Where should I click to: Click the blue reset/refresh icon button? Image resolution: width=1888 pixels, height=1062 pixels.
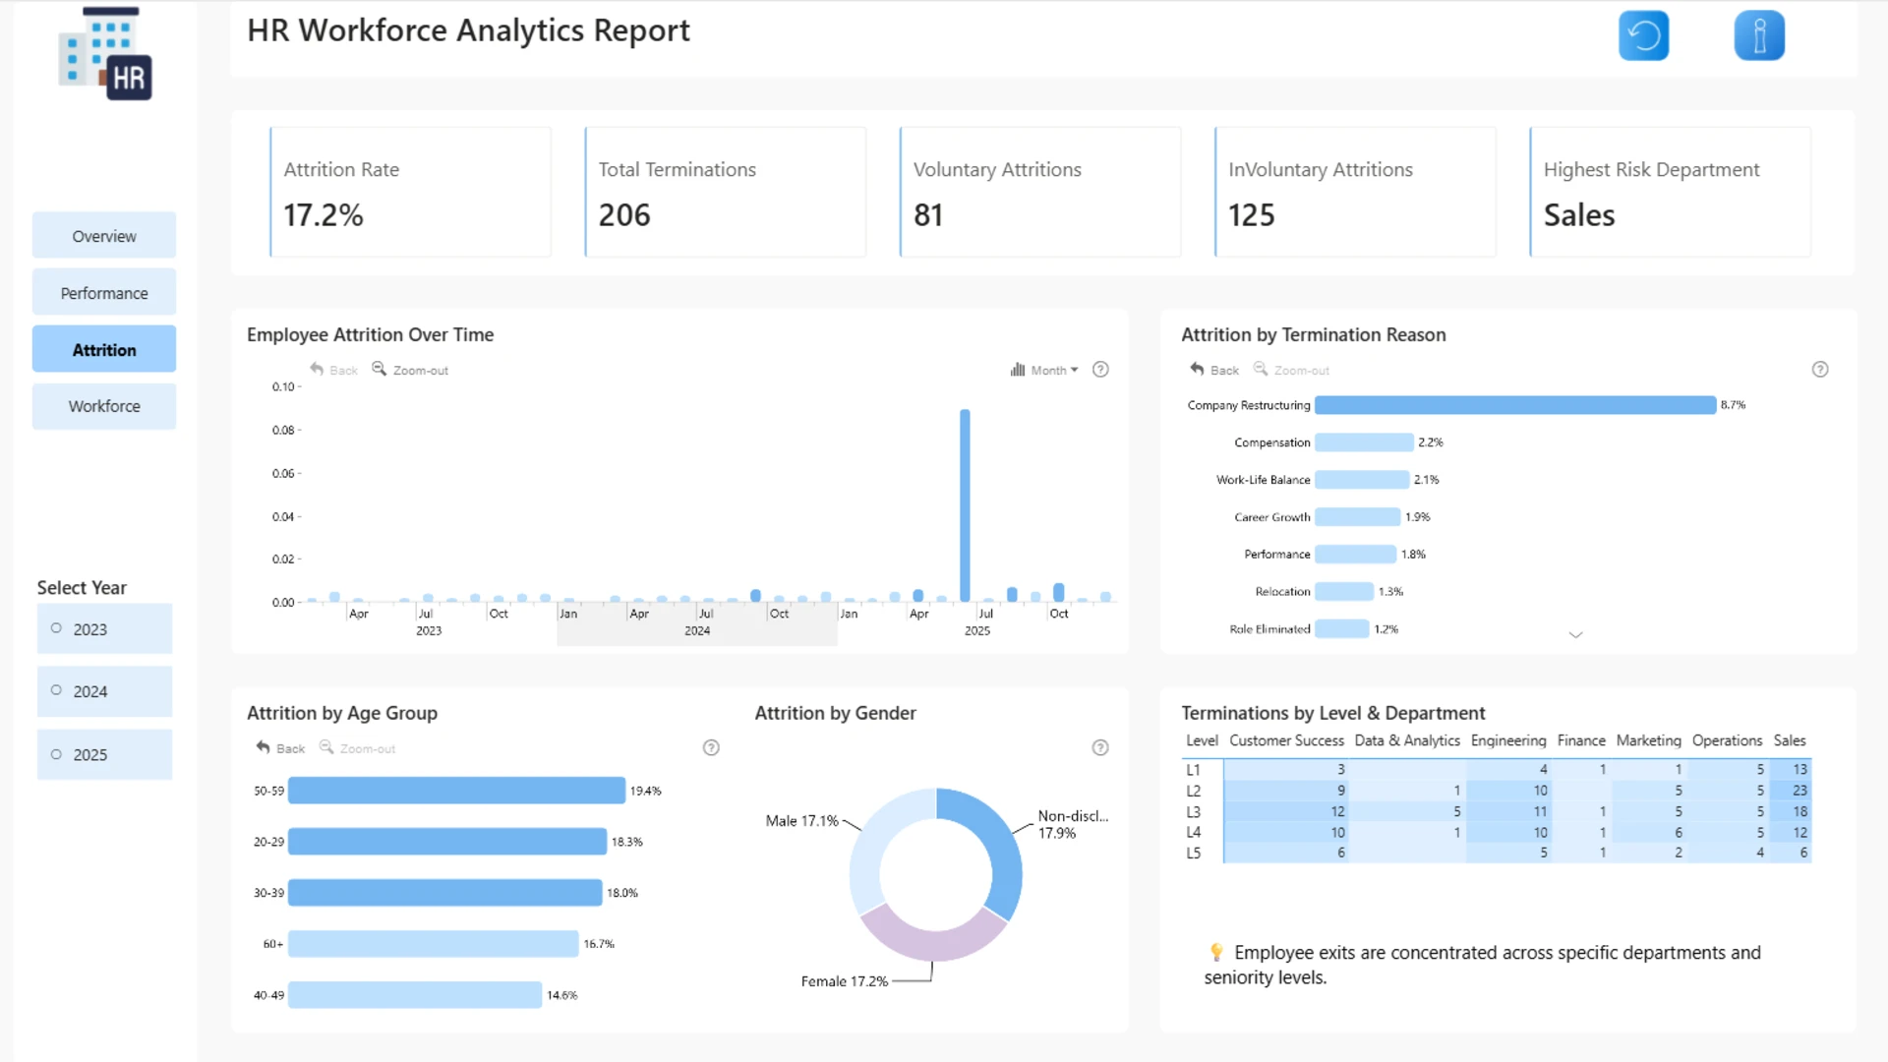click(1643, 36)
